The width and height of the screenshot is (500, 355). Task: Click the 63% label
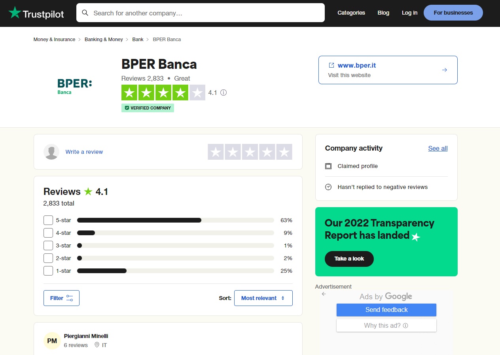point(286,220)
